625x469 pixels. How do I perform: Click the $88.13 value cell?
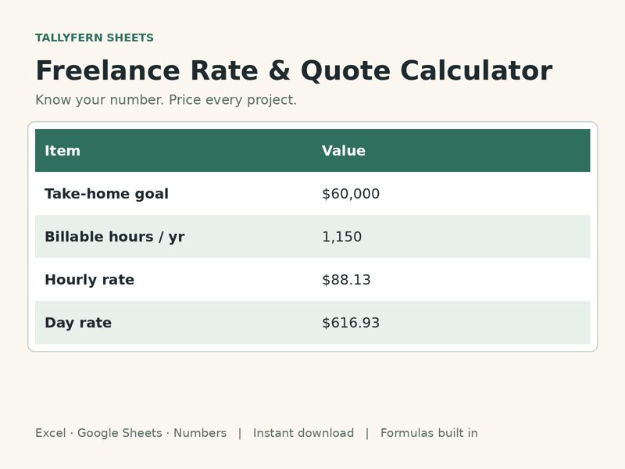[x=346, y=280]
